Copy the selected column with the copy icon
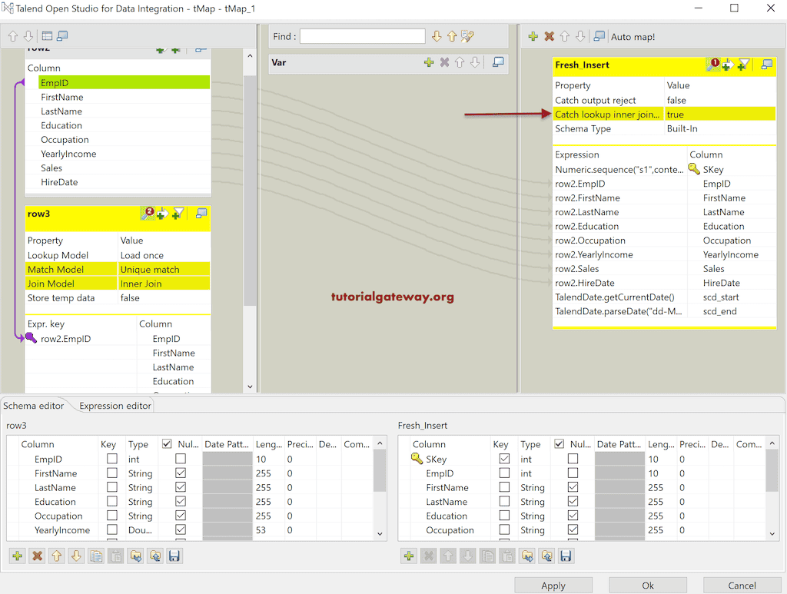Viewport: 787px width, 594px height. 96,556
